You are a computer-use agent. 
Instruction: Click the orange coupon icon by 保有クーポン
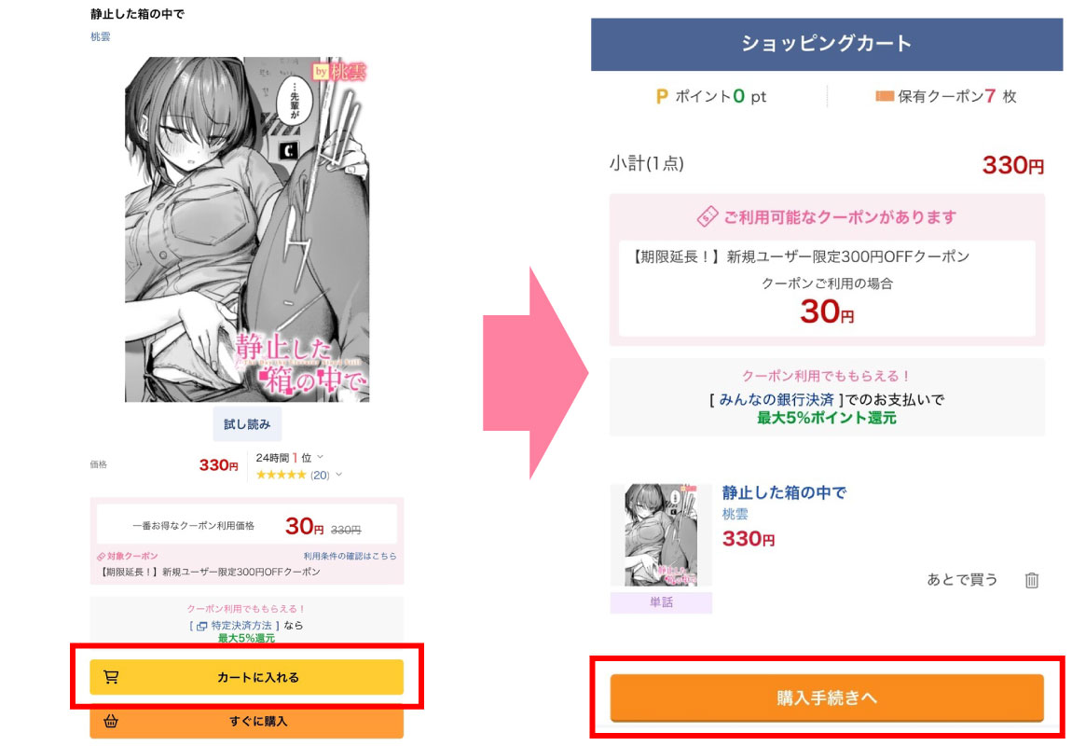point(885,96)
